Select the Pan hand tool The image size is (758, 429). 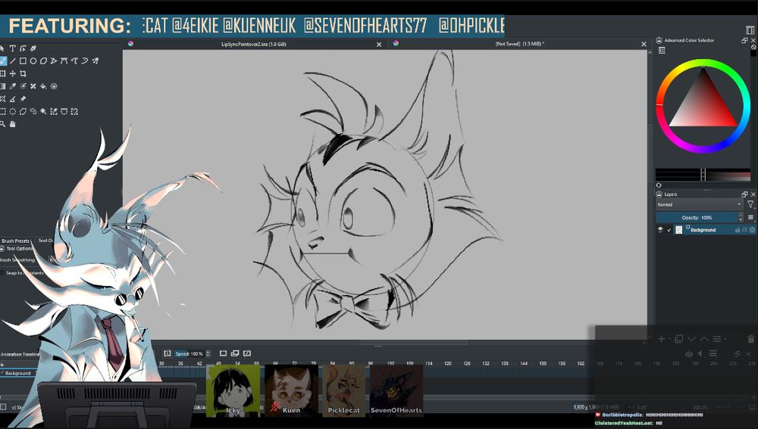click(13, 124)
